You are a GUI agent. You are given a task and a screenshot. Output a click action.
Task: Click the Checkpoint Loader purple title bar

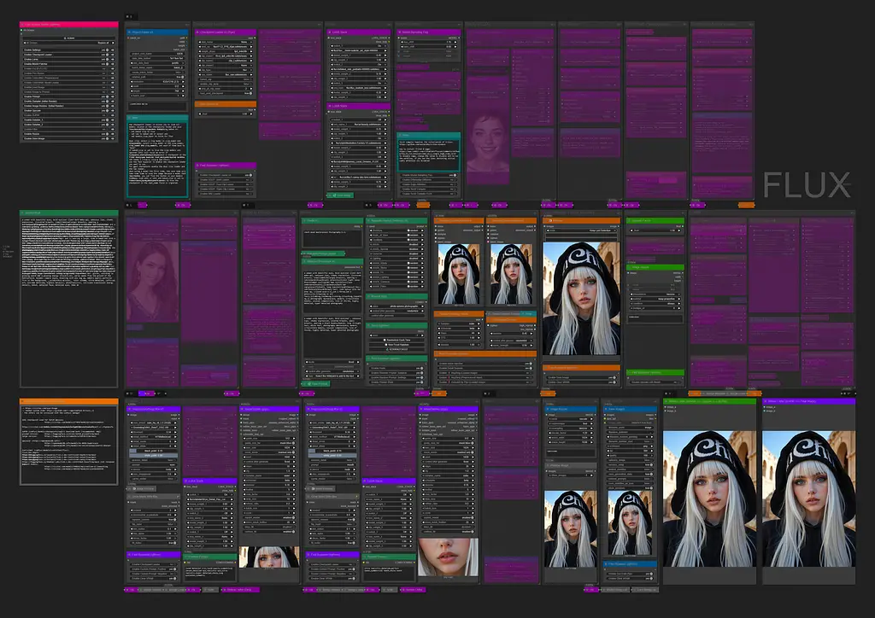[226, 32]
